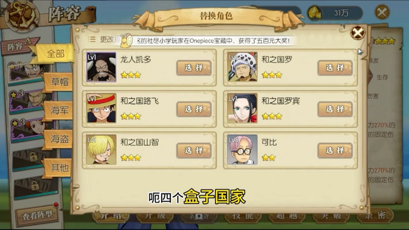The image size is (409, 230).
Task: Switch to the 草帽 filter tab
Action: 58,82
